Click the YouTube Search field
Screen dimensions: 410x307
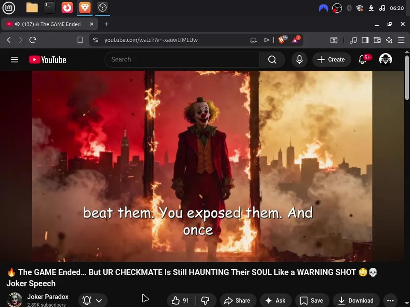pyautogui.click(x=182, y=60)
